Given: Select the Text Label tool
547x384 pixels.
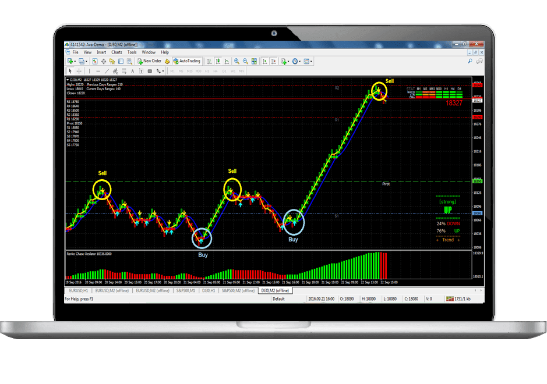Looking at the screenshot, I should coord(142,71).
